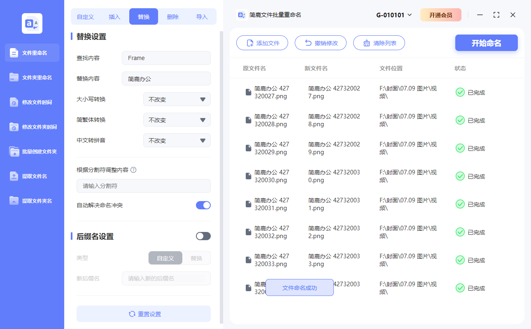This screenshot has width=531, height=329.
Task: Click the 开通会员 button
Action: click(x=441, y=15)
